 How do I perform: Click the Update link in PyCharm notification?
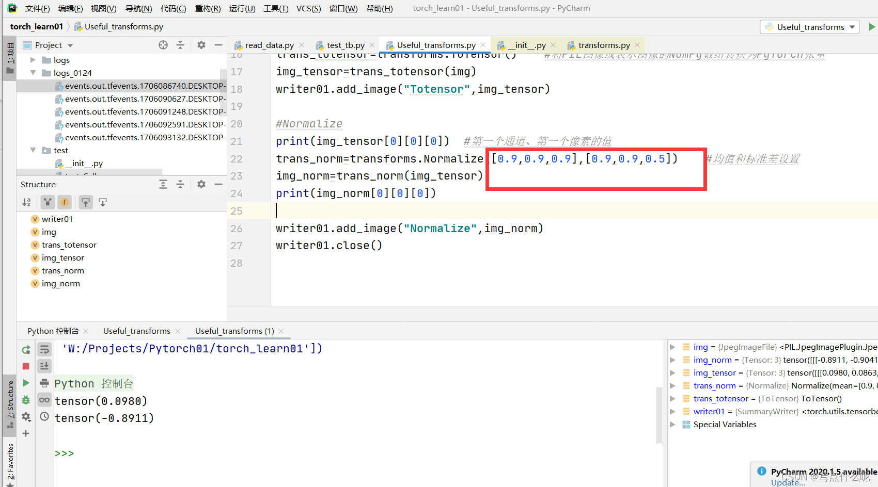[x=787, y=482]
